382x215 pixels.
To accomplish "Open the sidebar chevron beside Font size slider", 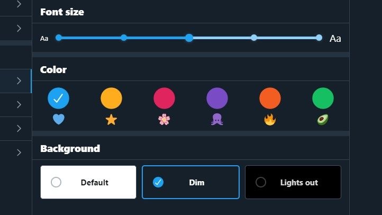I will pyautogui.click(x=19, y=29).
